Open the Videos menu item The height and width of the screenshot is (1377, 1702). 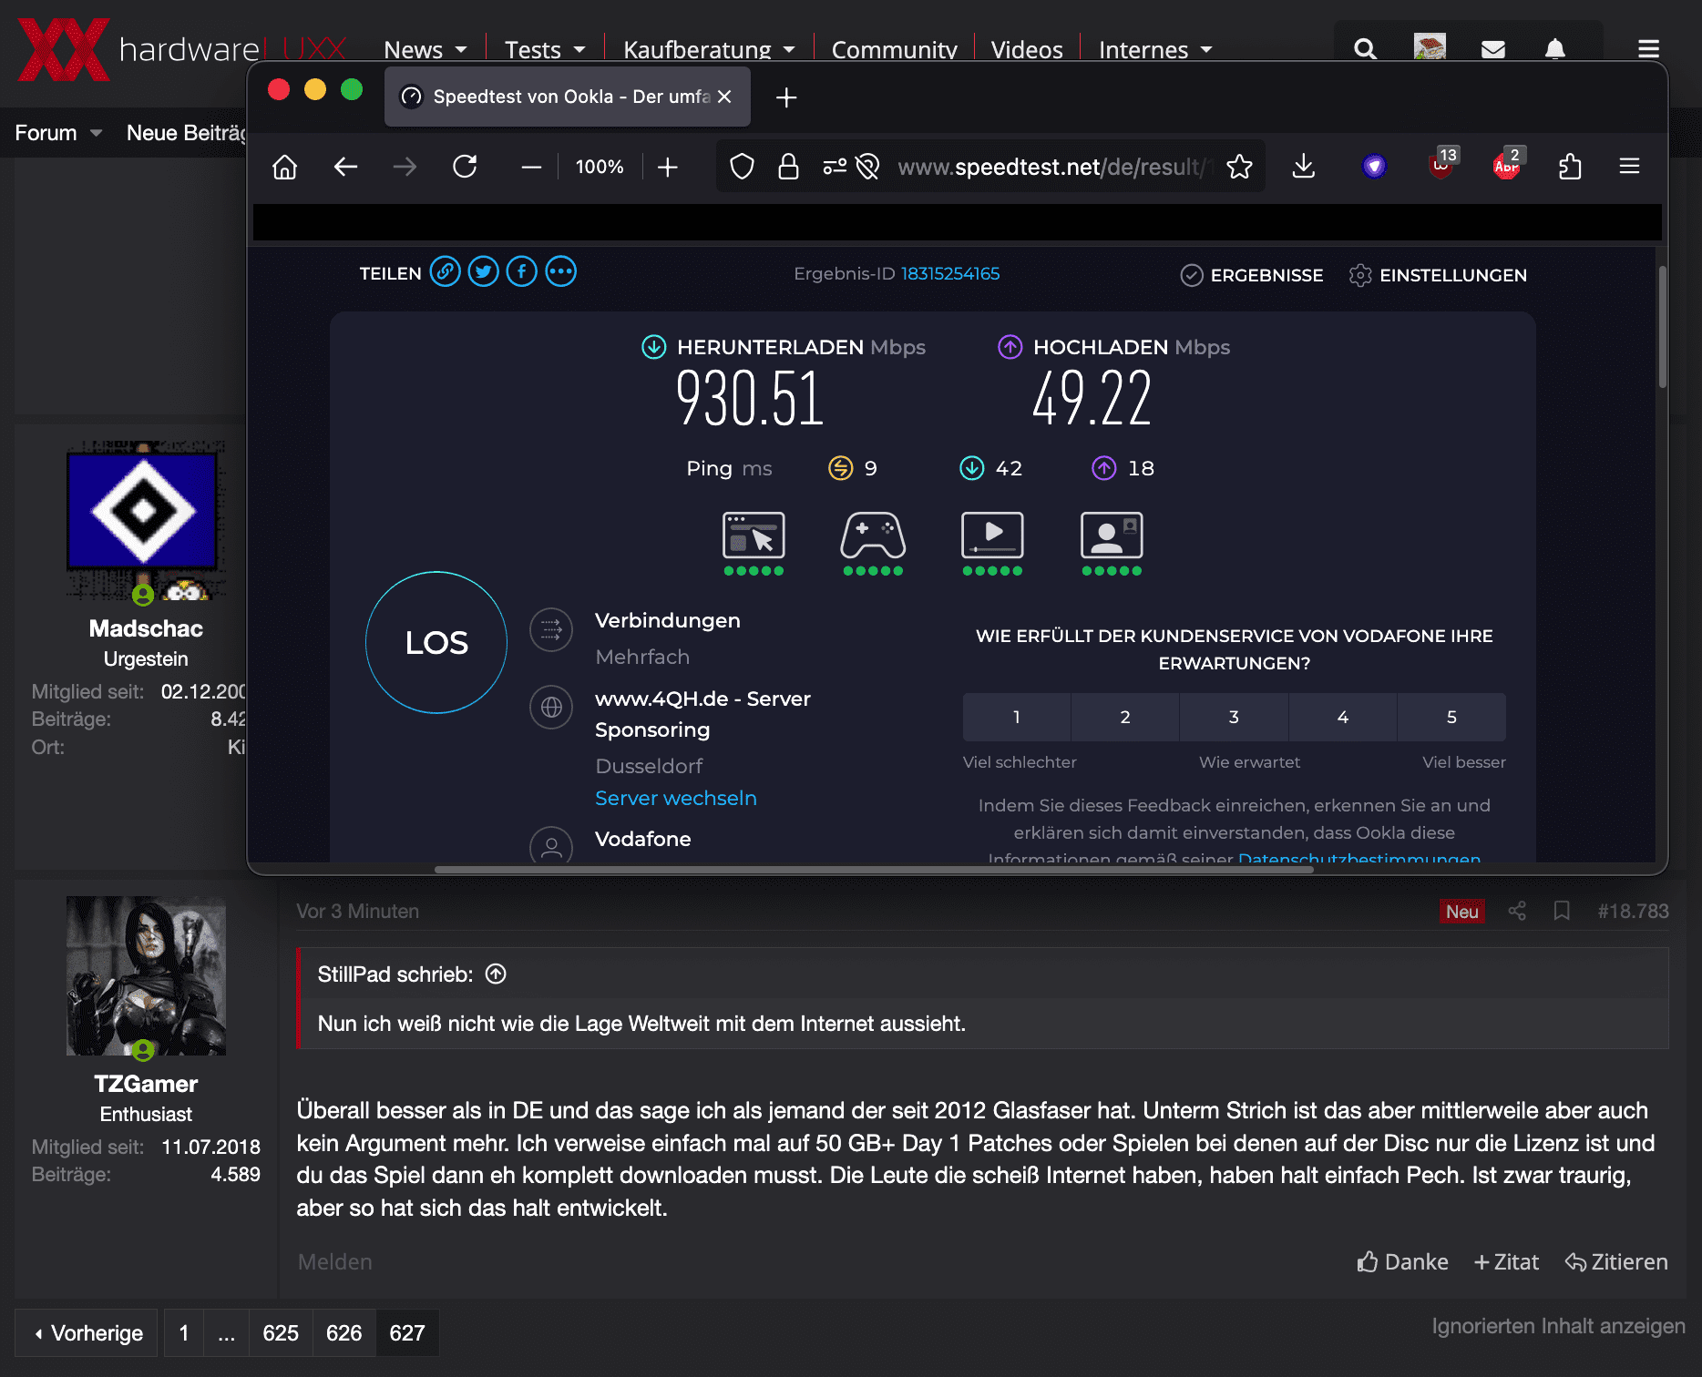coord(1027,49)
